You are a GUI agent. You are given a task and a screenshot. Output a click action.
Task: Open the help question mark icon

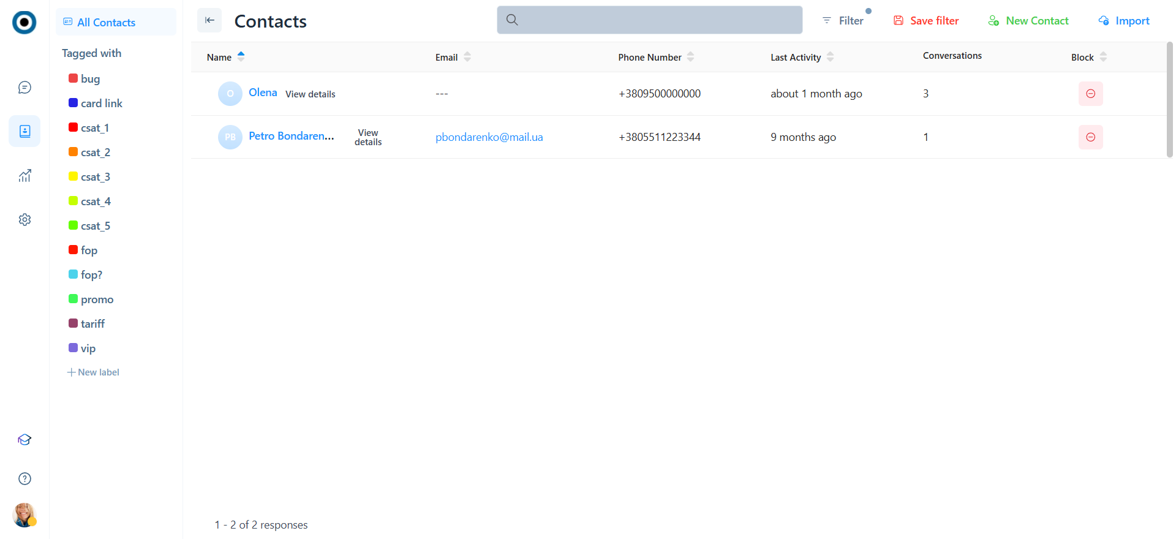coord(24,479)
